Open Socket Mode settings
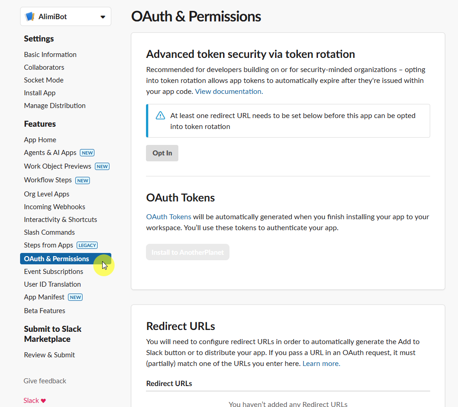Screen dimensions: 458x407 [x=44, y=80]
